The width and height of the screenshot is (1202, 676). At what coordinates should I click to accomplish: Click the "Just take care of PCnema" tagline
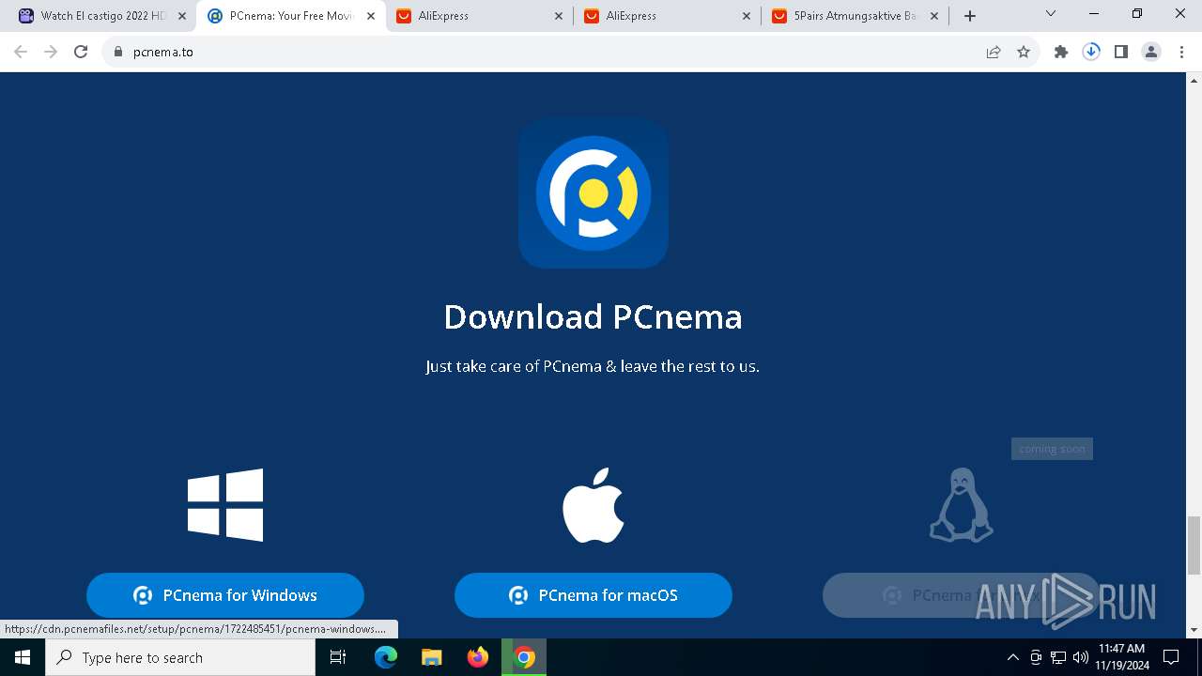(593, 366)
